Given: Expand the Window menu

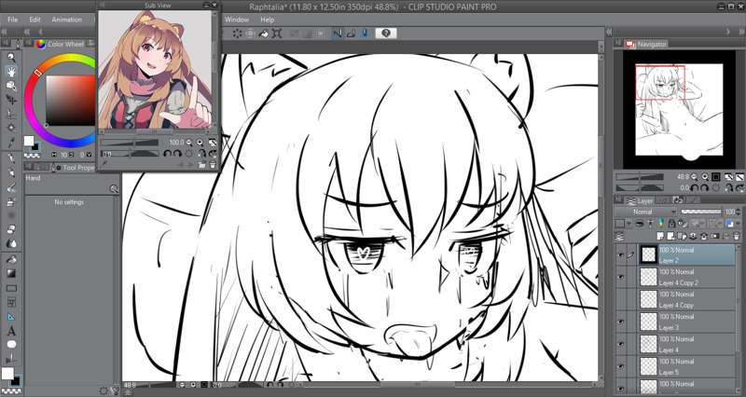Looking at the screenshot, I should pos(237,19).
